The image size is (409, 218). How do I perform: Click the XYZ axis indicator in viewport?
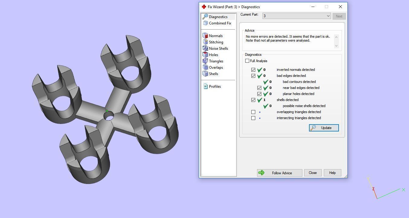click(x=385, y=188)
